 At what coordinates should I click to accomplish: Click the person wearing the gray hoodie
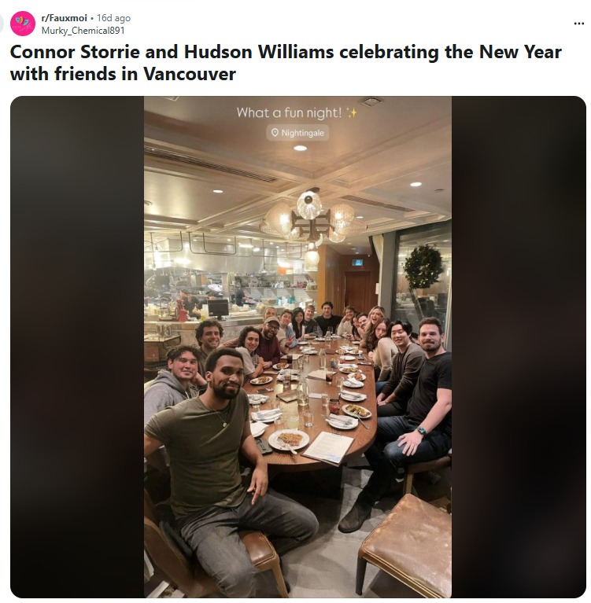click(174, 384)
